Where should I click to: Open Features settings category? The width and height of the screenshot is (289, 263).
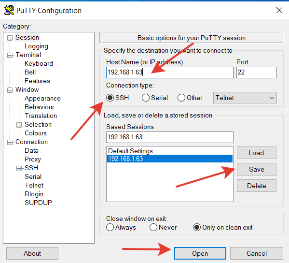tap(37, 81)
